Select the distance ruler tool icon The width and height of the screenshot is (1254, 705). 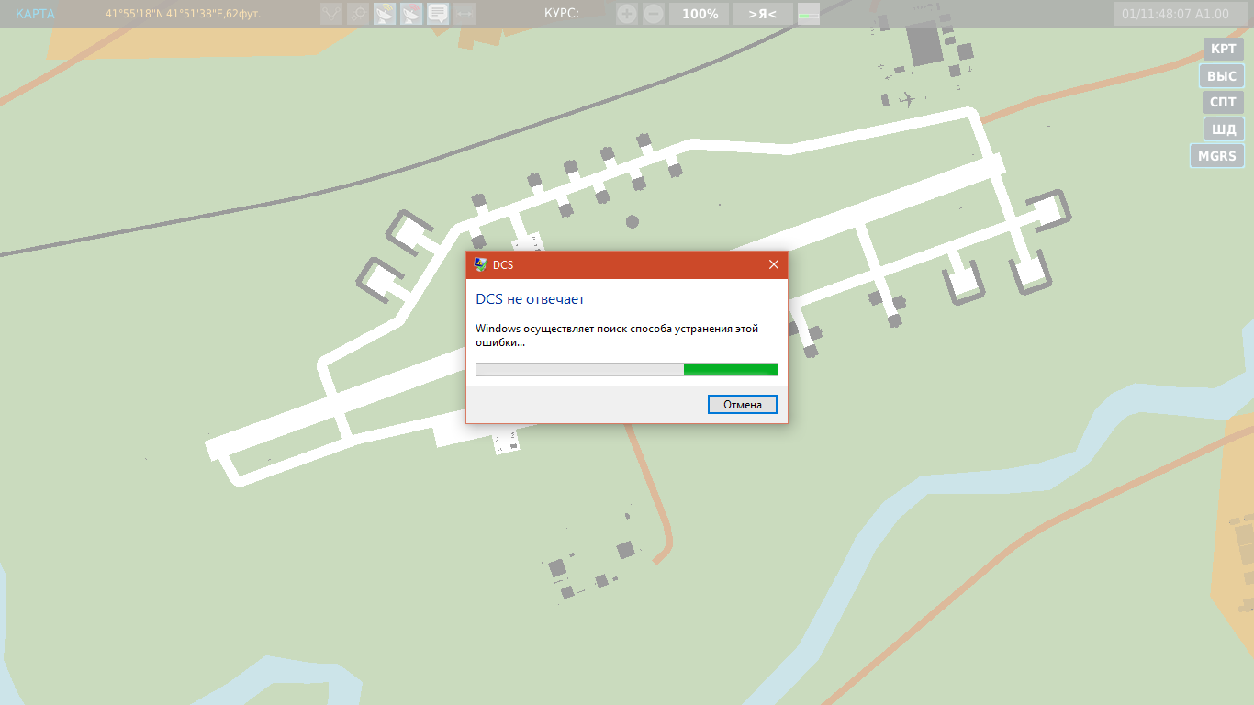[465, 14]
